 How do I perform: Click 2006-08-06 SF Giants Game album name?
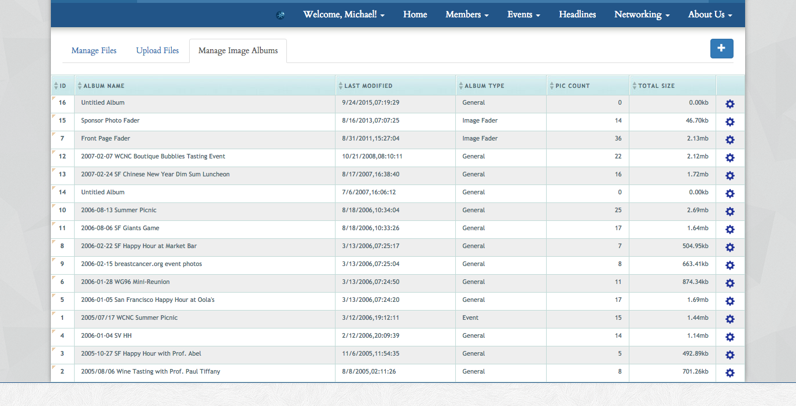click(x=120, y=228)
